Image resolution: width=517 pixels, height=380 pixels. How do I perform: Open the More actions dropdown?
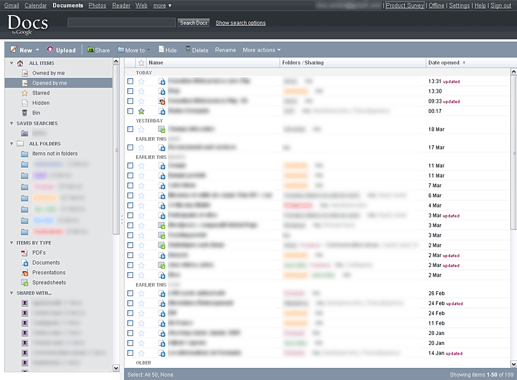pyautogui.click(x=262, y=50)
